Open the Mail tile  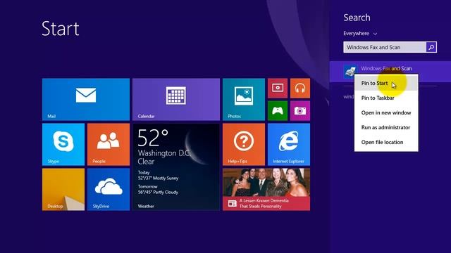point(86,99)
